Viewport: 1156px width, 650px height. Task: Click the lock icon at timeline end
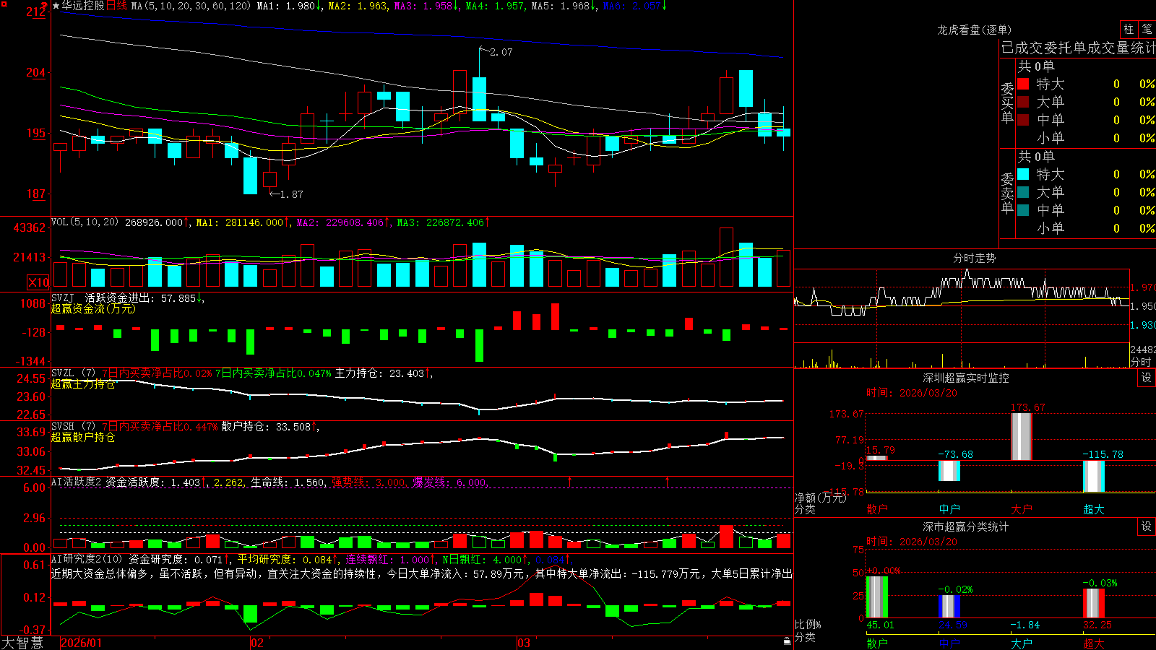(x=788, y=641)
